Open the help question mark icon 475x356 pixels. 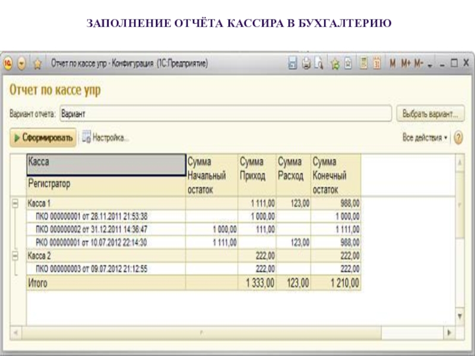[x=458, y=138]
